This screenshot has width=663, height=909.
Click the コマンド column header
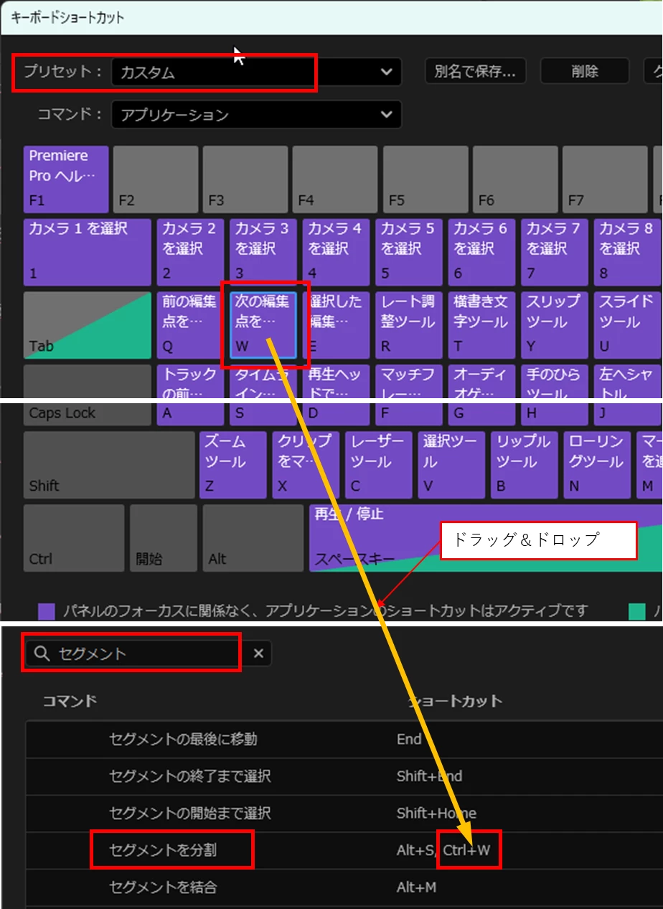tap(70, 701)
